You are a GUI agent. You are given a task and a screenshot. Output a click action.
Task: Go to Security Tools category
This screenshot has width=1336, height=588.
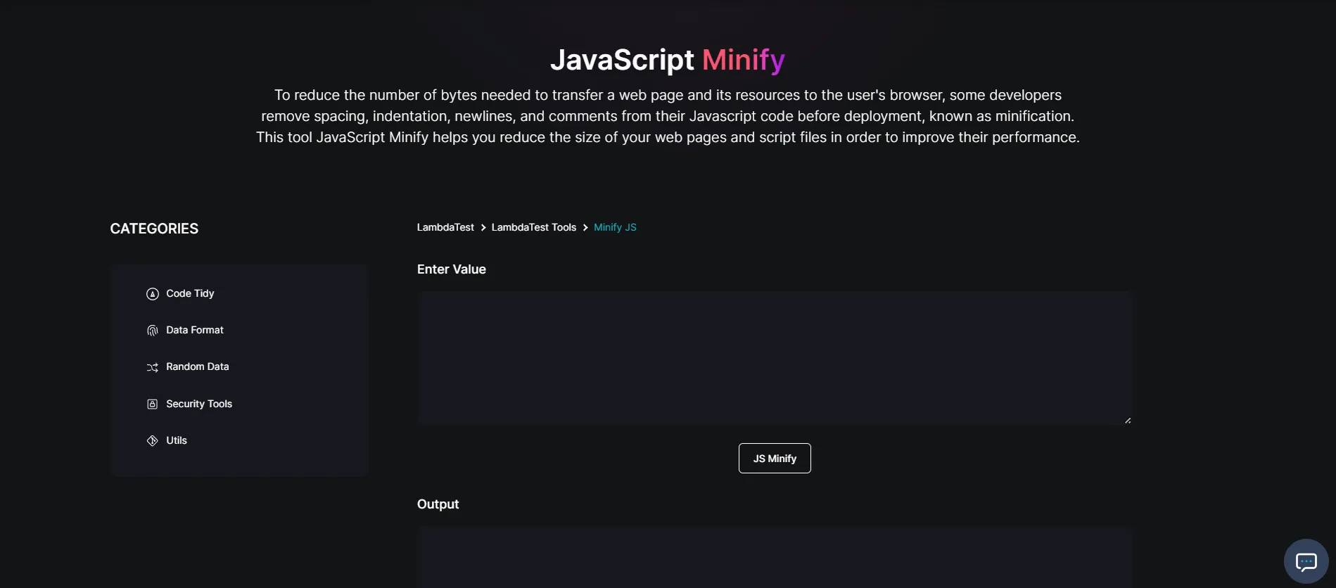click(199, 404)
